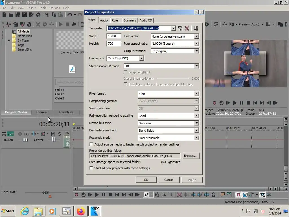The height and width of the screenshot is (217, 289).
Task: Stop playback in timeline transport bar
Action: (110, 195)
